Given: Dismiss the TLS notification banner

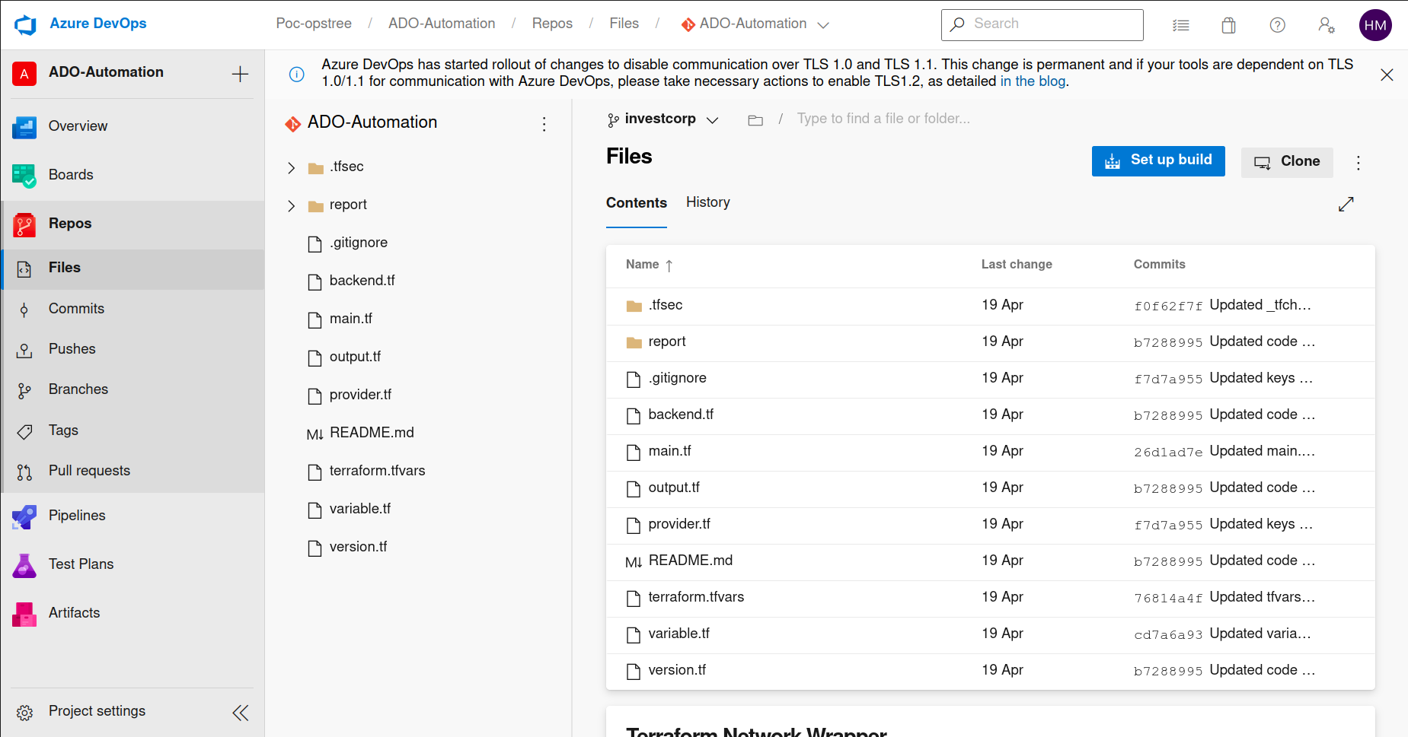Looking at the screenshot, I should click(x=1387, y=75).
